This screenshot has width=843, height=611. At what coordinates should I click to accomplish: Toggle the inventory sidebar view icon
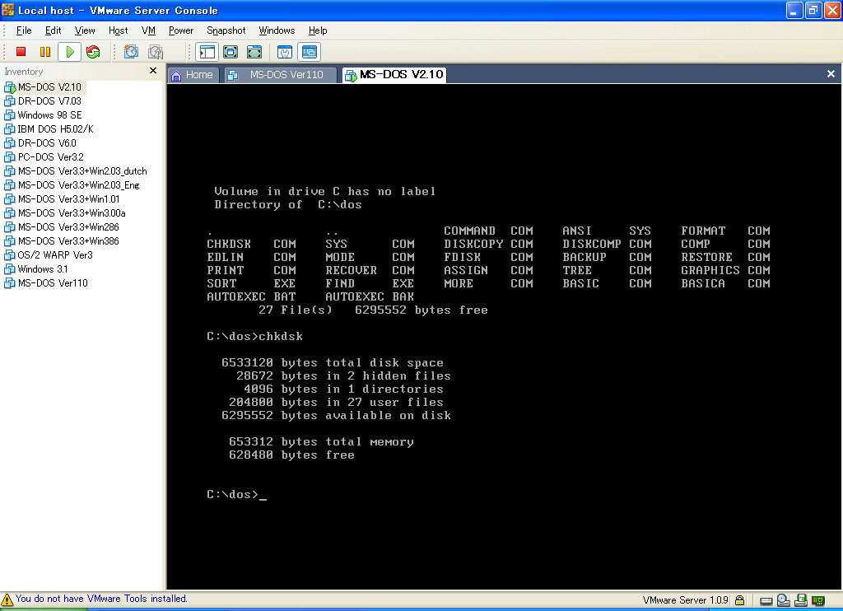pos(207,52)
